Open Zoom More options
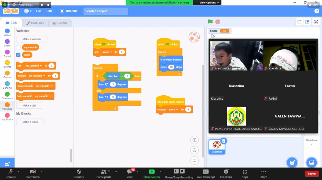The height and width of the screenshot is (180, 322). click(x=264, y=174)
